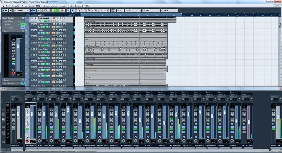Image resolution: width=282 pixels, height=153 pixels.
Task: Select the Play speaker tool
Action: 105,10
